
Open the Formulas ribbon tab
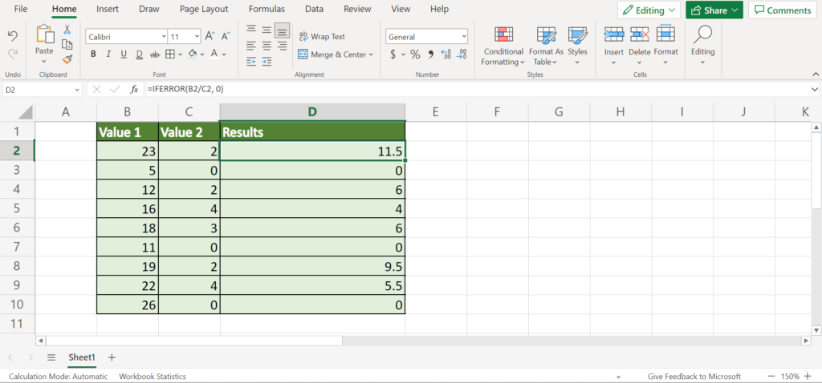[266, 9]
